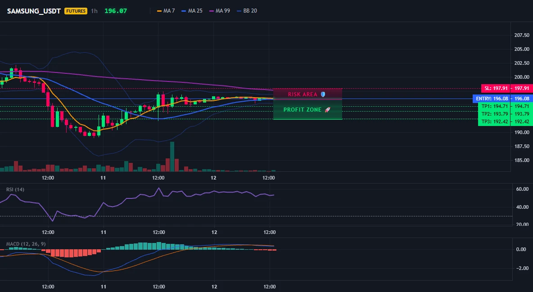
Task: Select the TP1: 194.71 label
Action: tap(494, 106)
